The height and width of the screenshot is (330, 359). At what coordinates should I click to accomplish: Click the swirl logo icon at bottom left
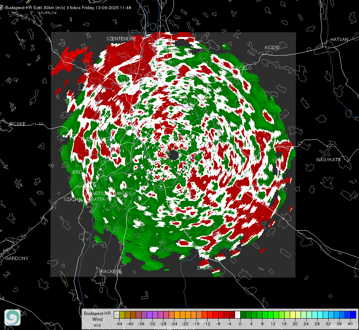point(12,318)
